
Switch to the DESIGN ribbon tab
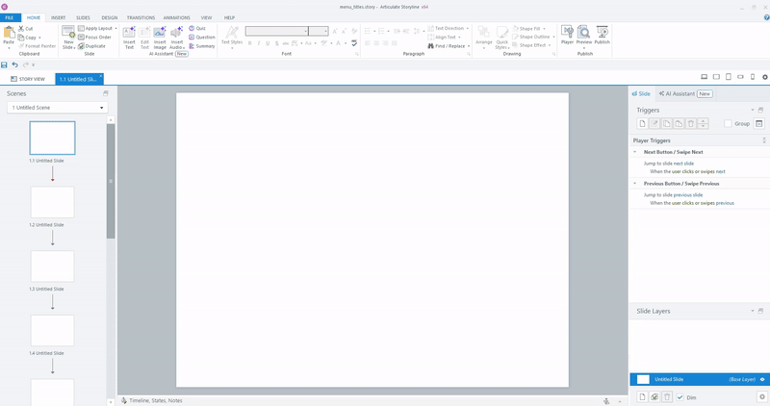point(109,17)
